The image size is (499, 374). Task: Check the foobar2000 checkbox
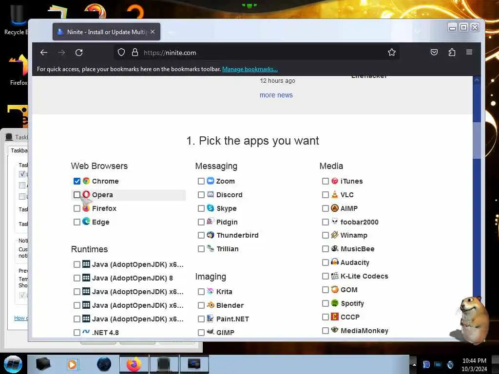(325, 222)
